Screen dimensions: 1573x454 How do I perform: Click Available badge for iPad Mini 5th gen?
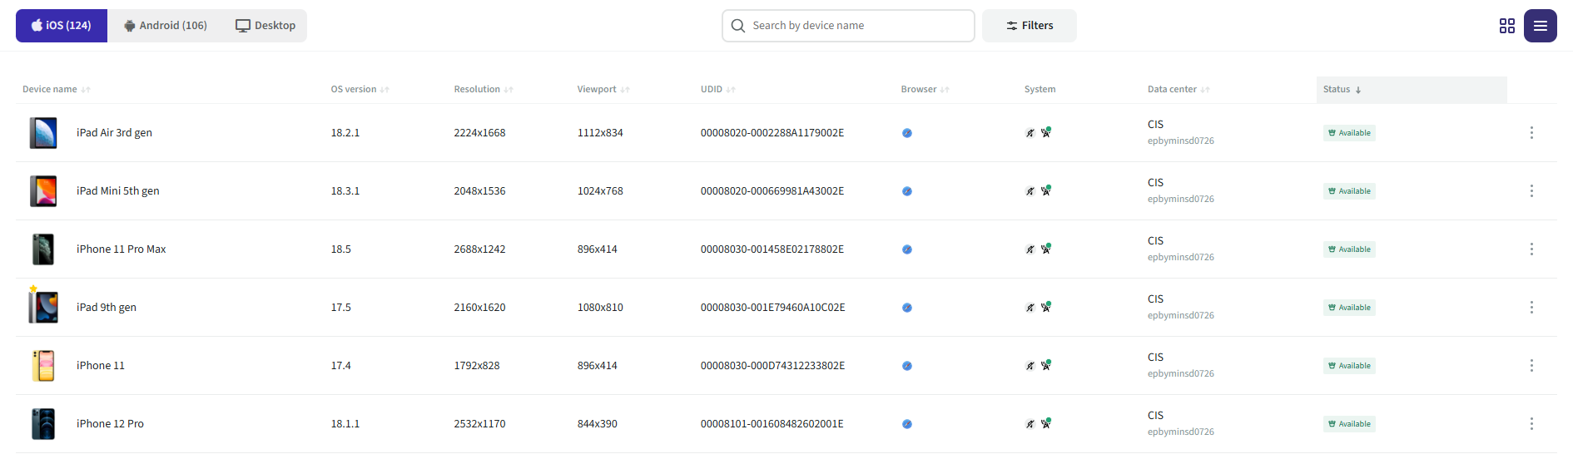(x=1349, y=191)
